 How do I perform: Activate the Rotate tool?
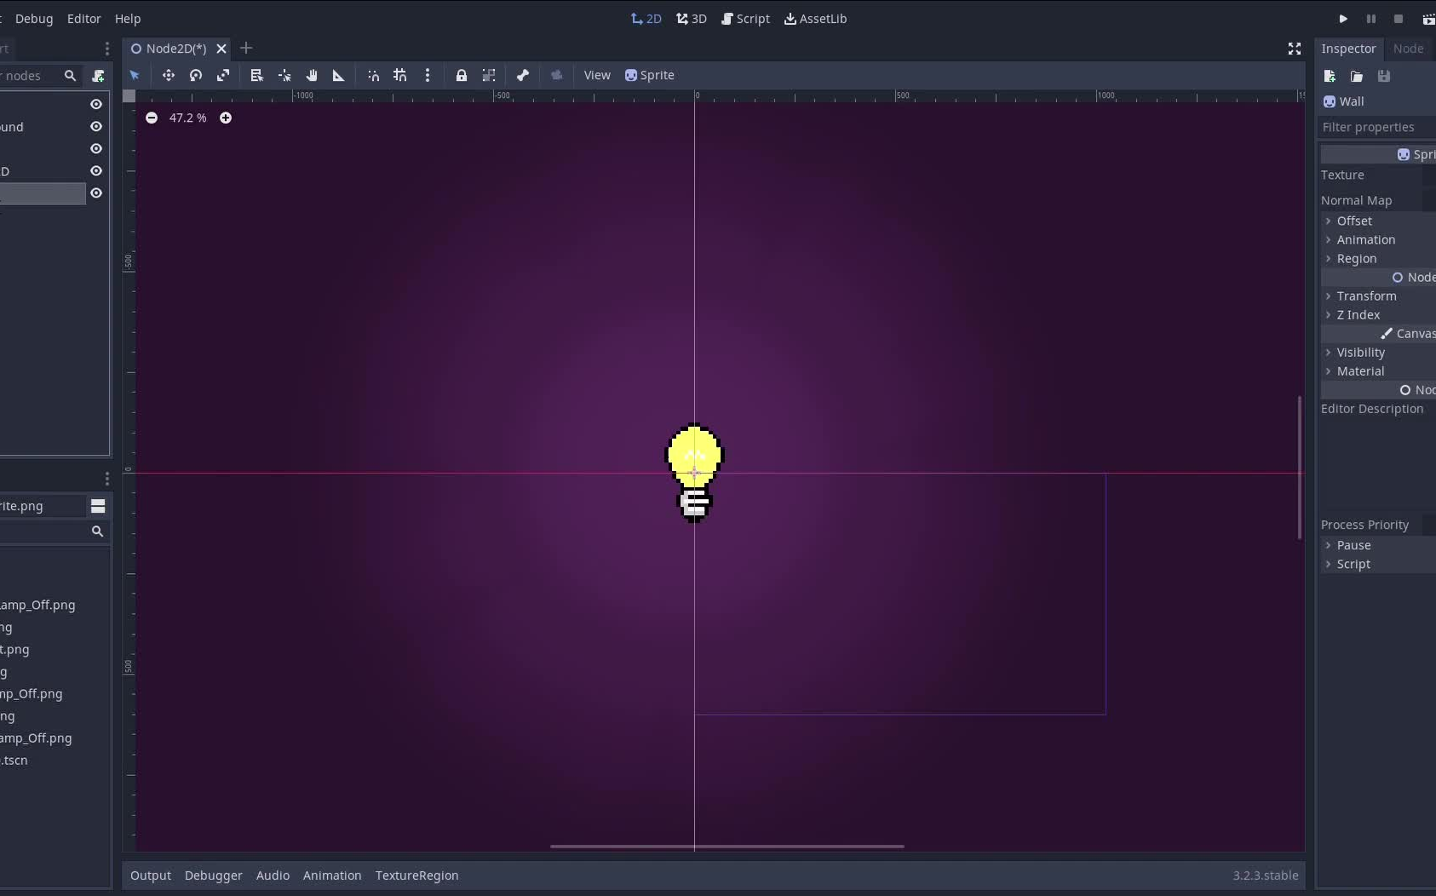click(x=196, y=75)
